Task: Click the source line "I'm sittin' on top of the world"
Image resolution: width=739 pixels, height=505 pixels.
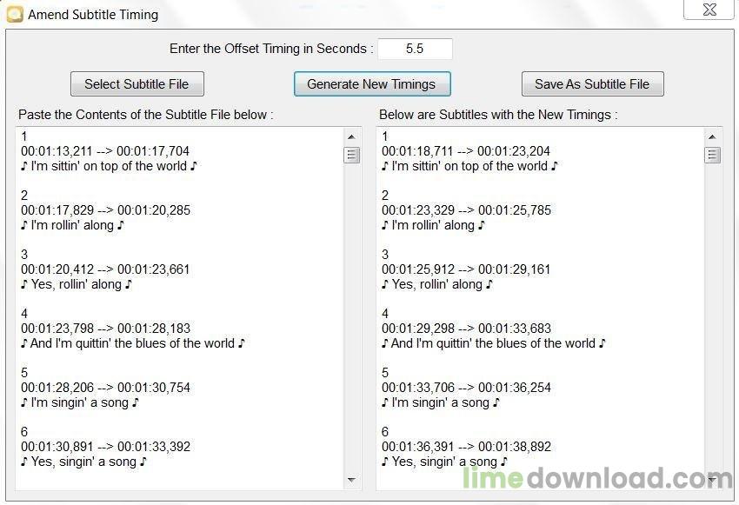Action: 110,166
